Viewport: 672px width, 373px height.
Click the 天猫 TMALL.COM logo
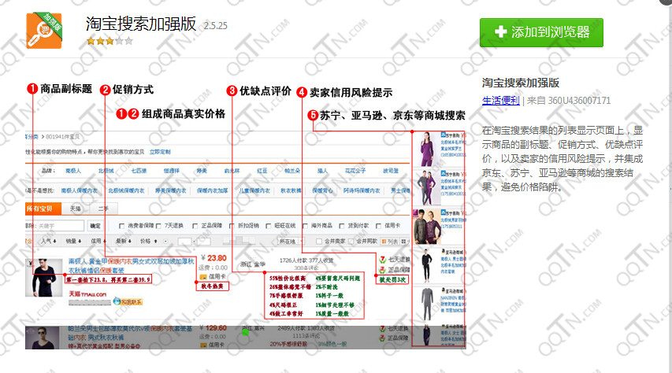87,294
